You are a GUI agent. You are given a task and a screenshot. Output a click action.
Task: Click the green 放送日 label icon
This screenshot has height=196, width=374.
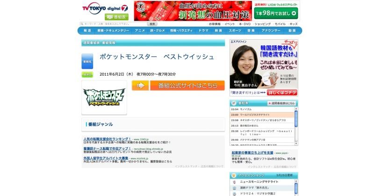87,75
